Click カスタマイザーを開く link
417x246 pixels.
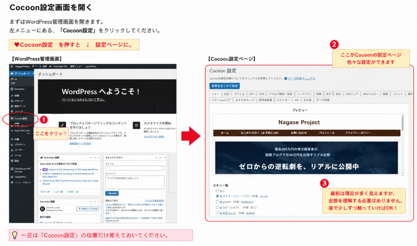click(x=154, y=137)
